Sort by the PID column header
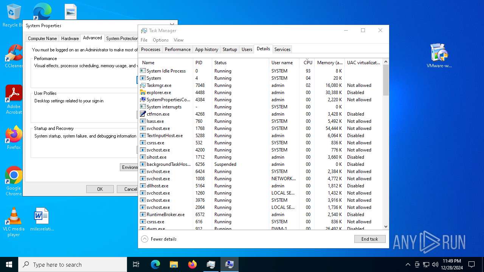Image resolution: width=484 pixels, height=272 pixels. tap(202, 63)
